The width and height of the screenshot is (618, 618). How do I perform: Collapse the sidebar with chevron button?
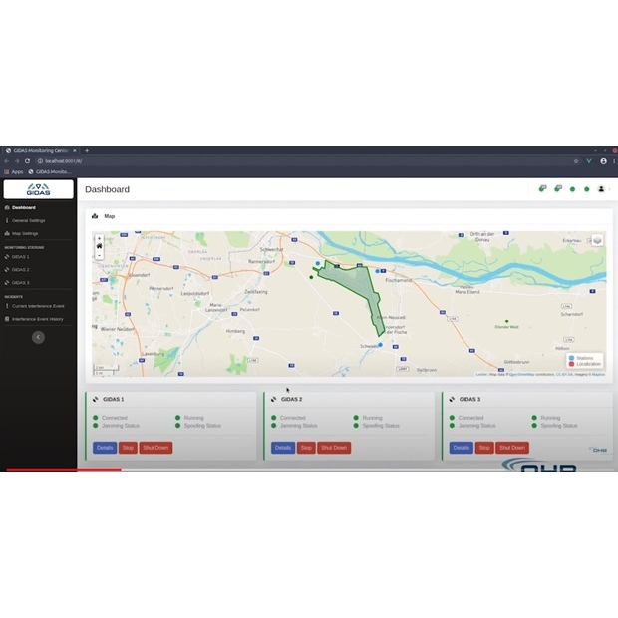38,337
